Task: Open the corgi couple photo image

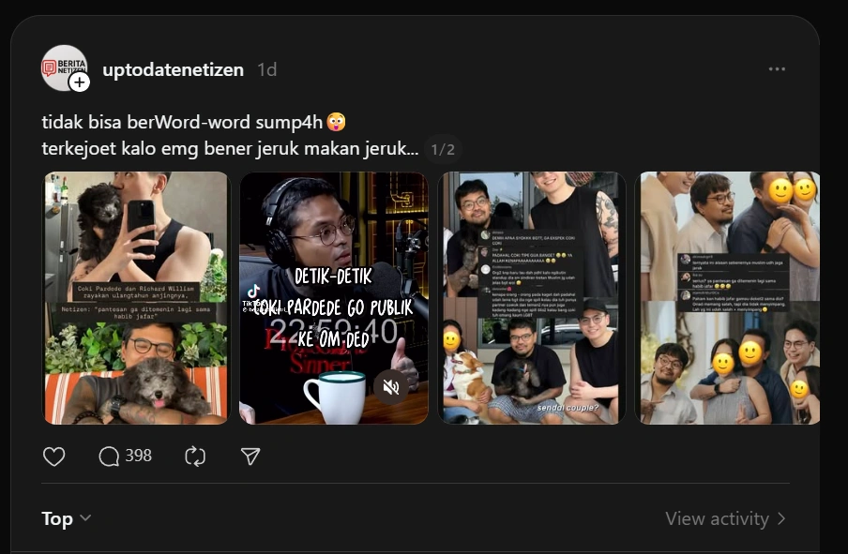Action: 532,296
